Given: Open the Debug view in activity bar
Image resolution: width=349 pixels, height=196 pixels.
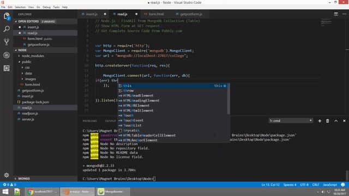Looking at the screenshot, I should [x=7, y=55].
